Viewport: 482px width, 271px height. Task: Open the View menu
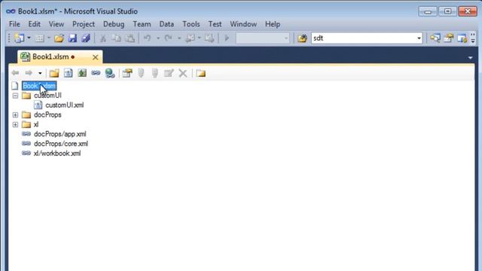click(56, 24)
